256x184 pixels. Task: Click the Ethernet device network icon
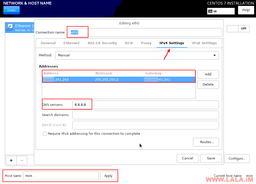coord(10,28)
